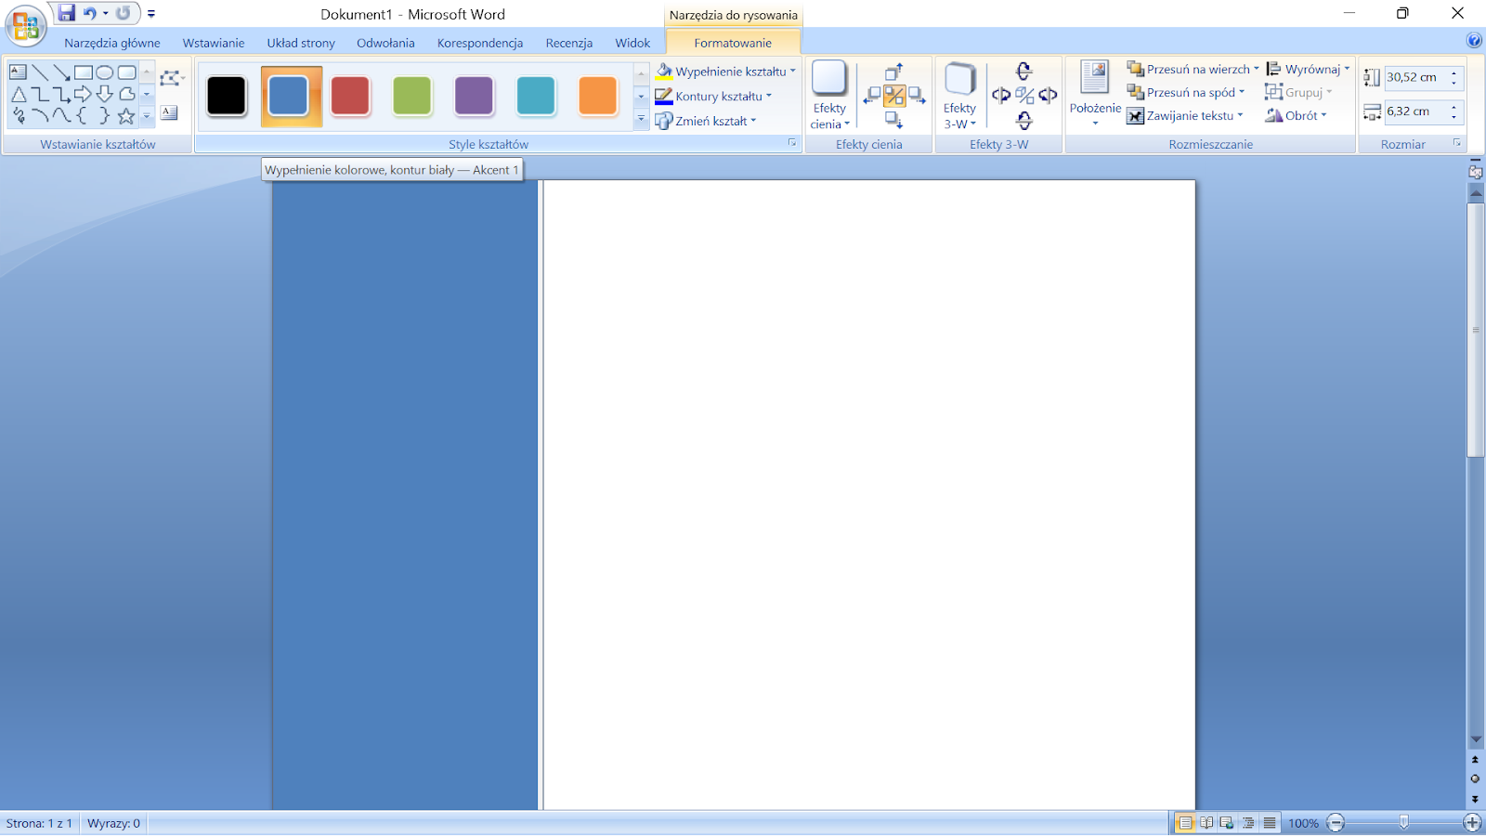Open Położenie button
Screen dimensions: 1486x836
point(1095,94)
